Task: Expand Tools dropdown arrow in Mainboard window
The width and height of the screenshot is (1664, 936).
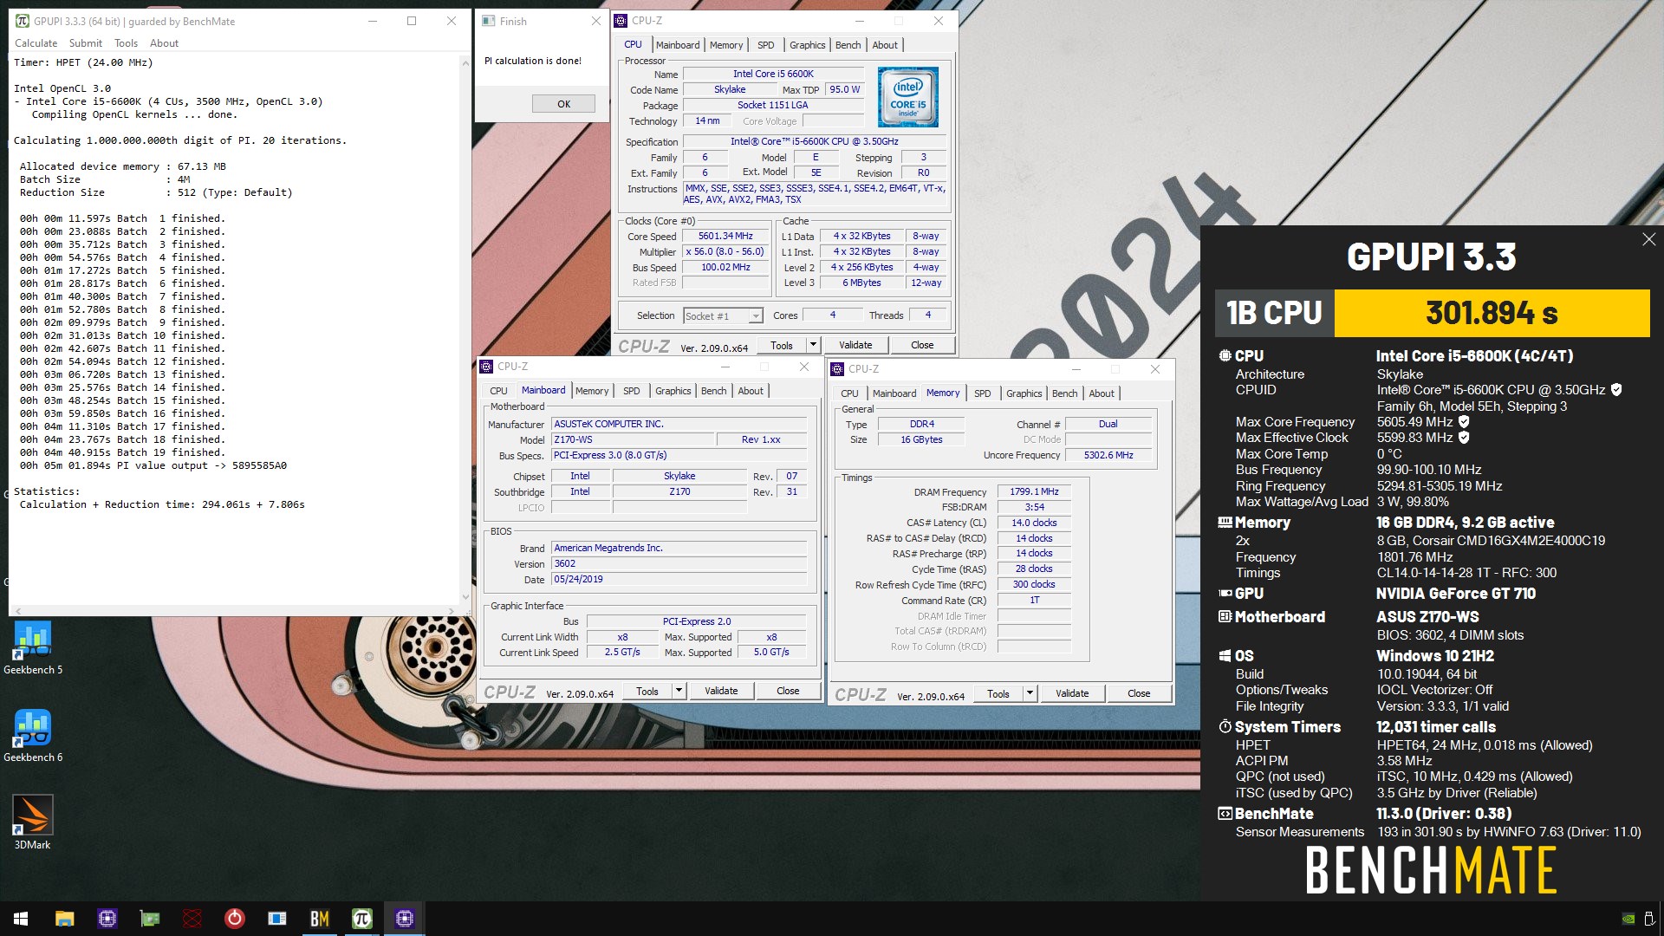Action: pyautogui.click(x=679, y=691)
